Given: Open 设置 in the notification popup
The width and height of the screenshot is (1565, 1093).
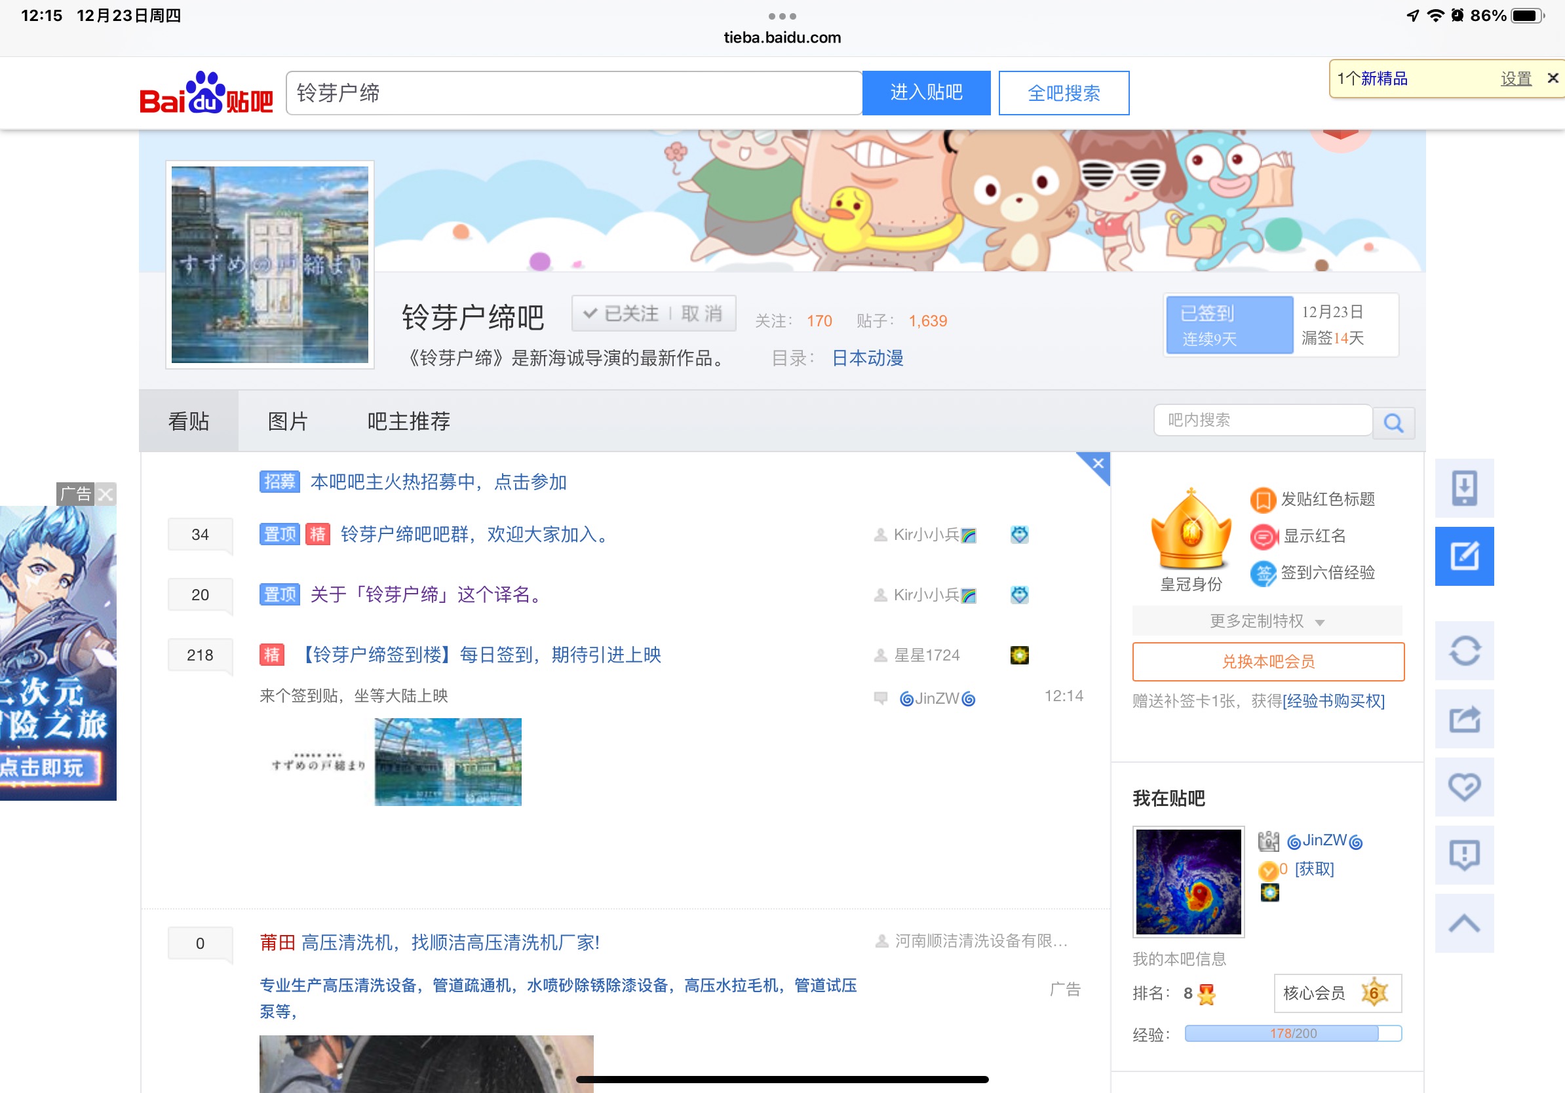Looking at the screenshot, I should coord(1516,79).
